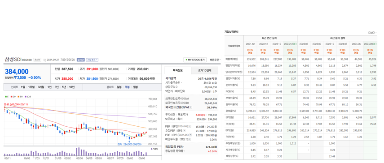384x163 pixels.
Task: Click the 거래량 legend on volume chart
Action: click(155, 148)
